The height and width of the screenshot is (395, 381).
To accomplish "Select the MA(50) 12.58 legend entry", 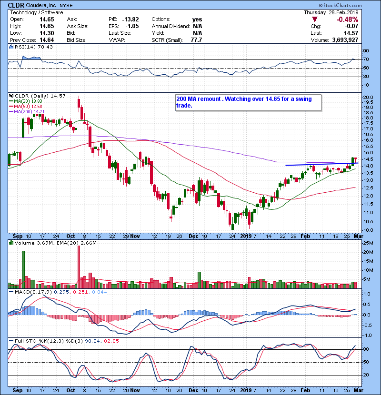I will click(x=25, y=106).
